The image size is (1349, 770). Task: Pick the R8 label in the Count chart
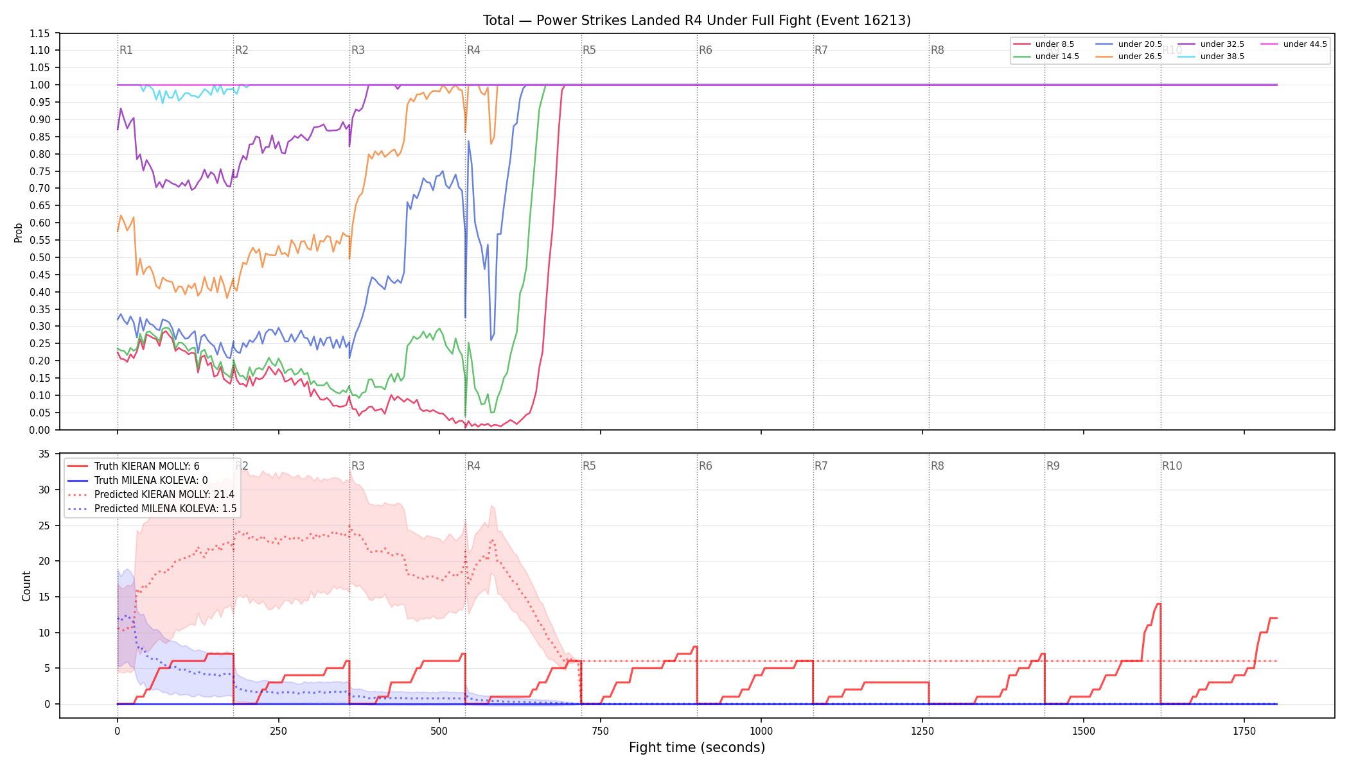coord(937,466)
